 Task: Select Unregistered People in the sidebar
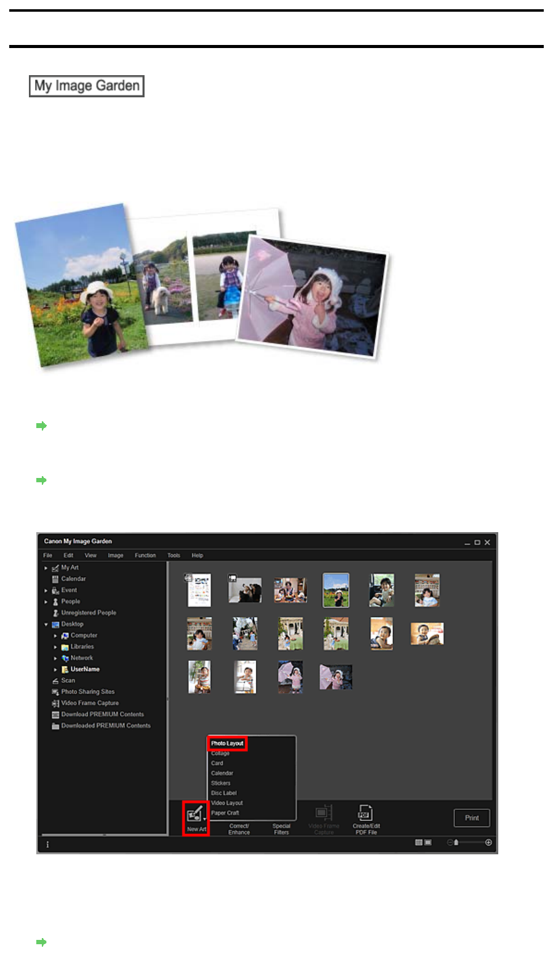point(89,613)
